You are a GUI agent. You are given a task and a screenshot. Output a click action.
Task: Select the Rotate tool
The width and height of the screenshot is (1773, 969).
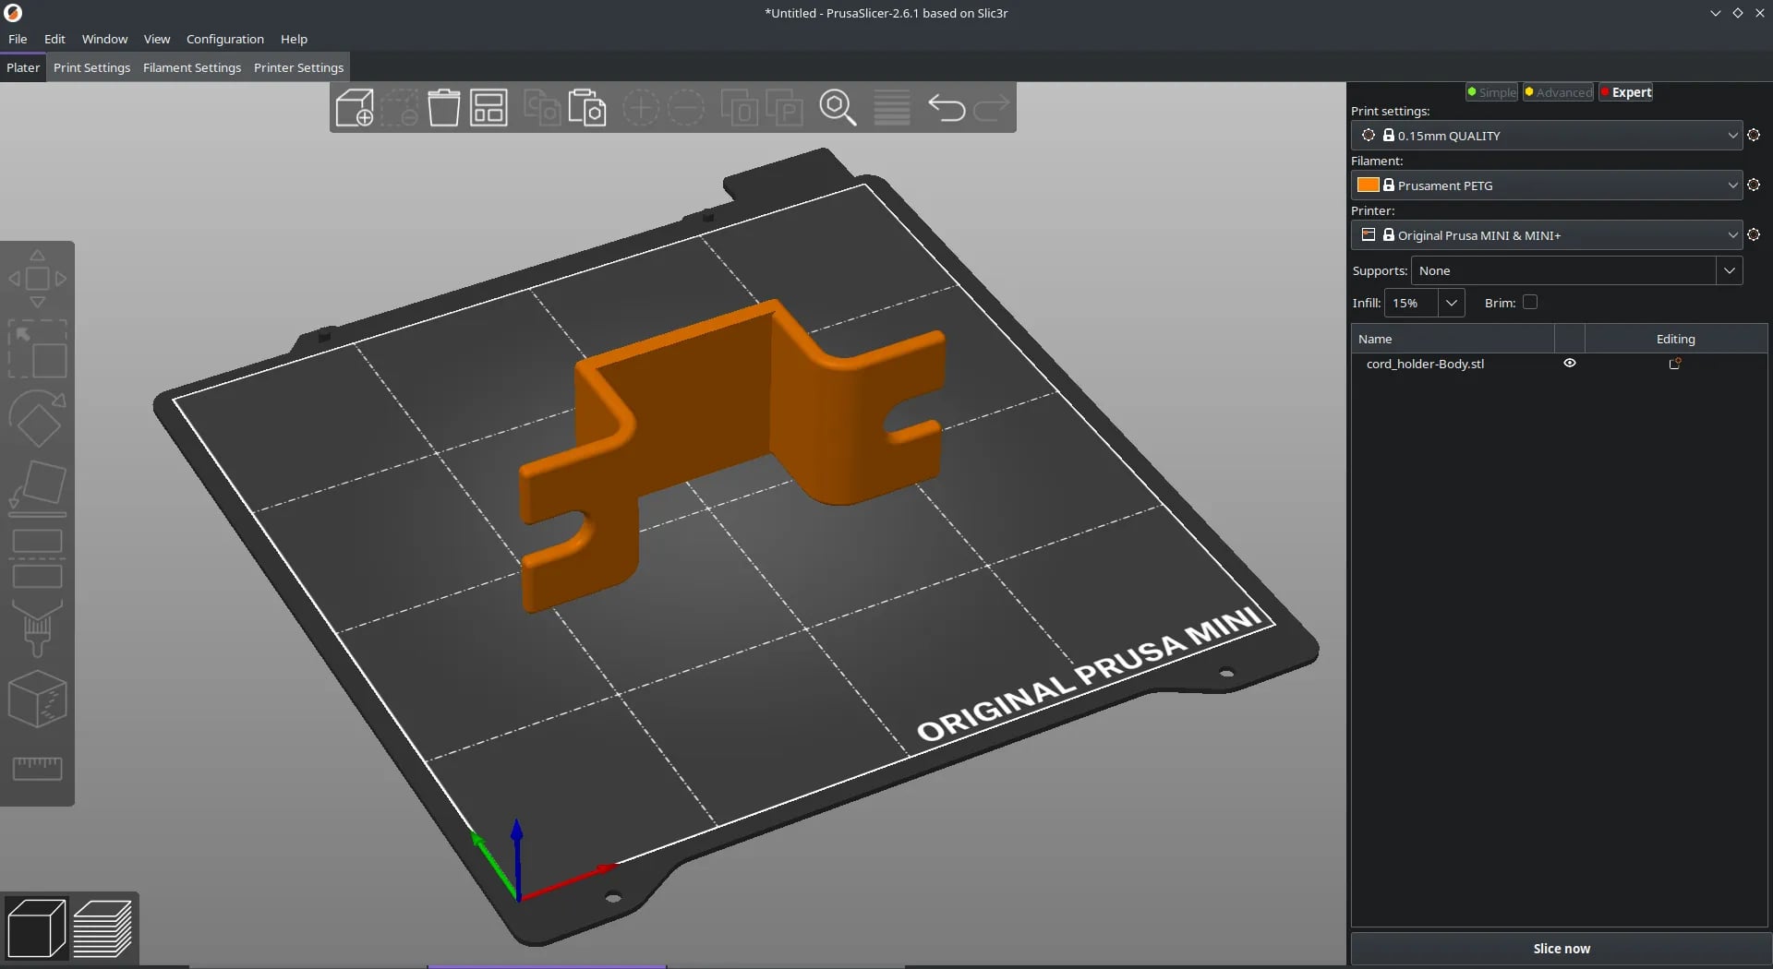tap(37, 419)
